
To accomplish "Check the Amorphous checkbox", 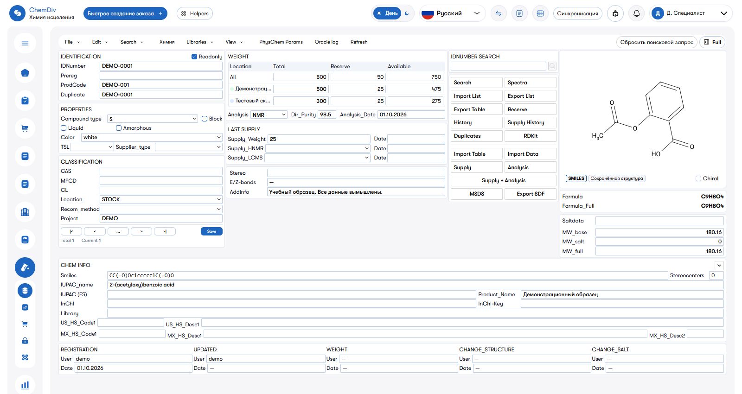I will (x=119, y=128).
